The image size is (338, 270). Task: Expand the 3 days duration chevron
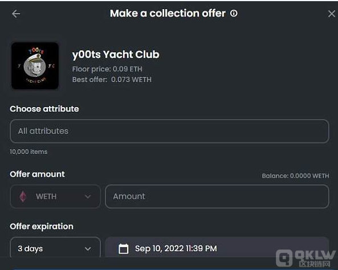point(88,249)
